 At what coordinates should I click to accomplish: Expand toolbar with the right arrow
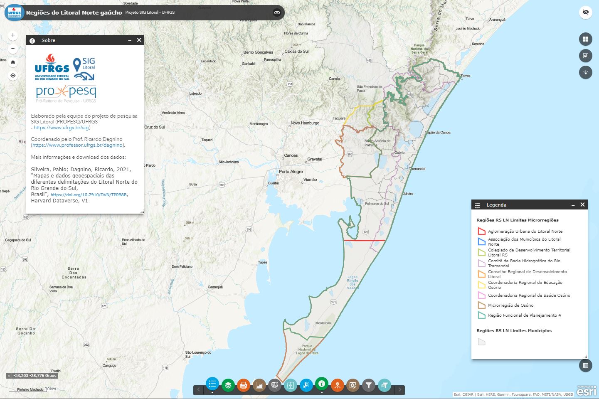point(399,390)
